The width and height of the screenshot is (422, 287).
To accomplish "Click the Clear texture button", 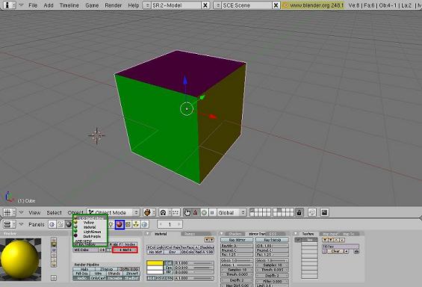I will pyautogui.click(x=335, y=251).
